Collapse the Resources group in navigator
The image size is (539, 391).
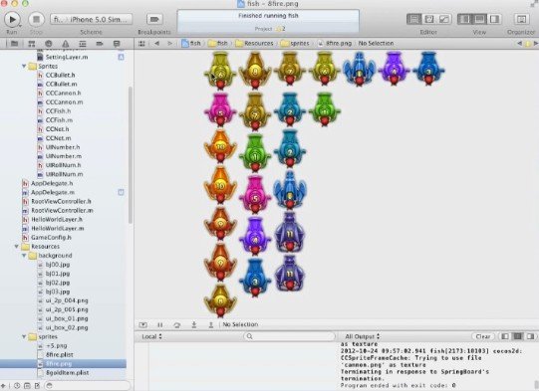pyautogui.click(x=16, y=247)
